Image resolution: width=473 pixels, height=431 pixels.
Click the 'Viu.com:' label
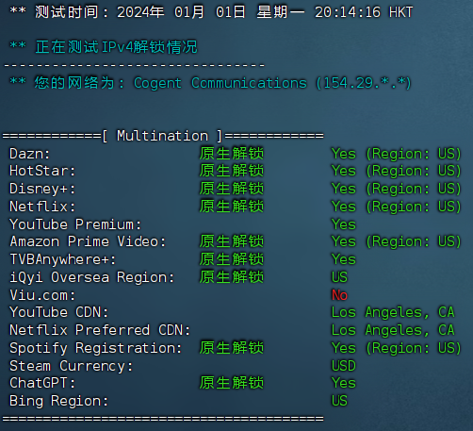[42, 295]
